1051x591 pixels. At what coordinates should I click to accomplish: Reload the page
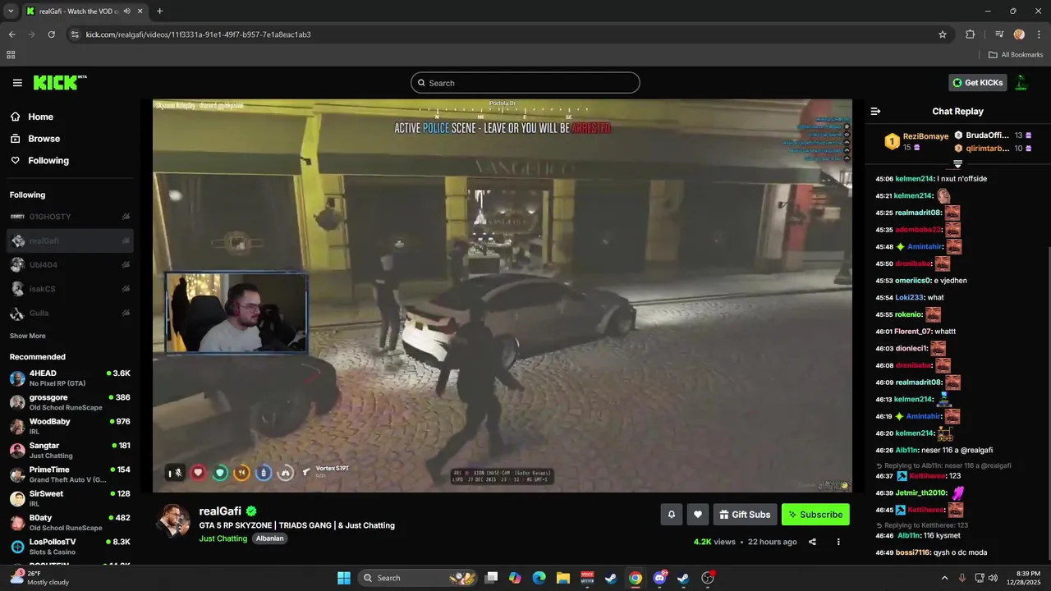tap(51, 34)
